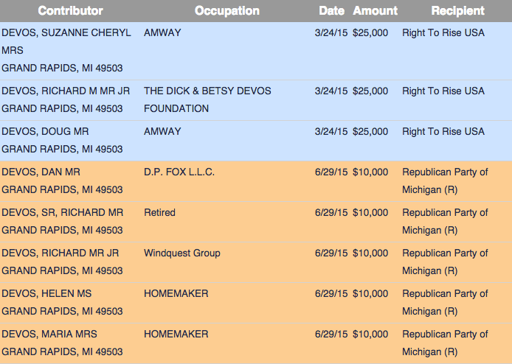Select the Retired occupation cell
The height and width of the screenshot is (364, 512).
point(159,213)
